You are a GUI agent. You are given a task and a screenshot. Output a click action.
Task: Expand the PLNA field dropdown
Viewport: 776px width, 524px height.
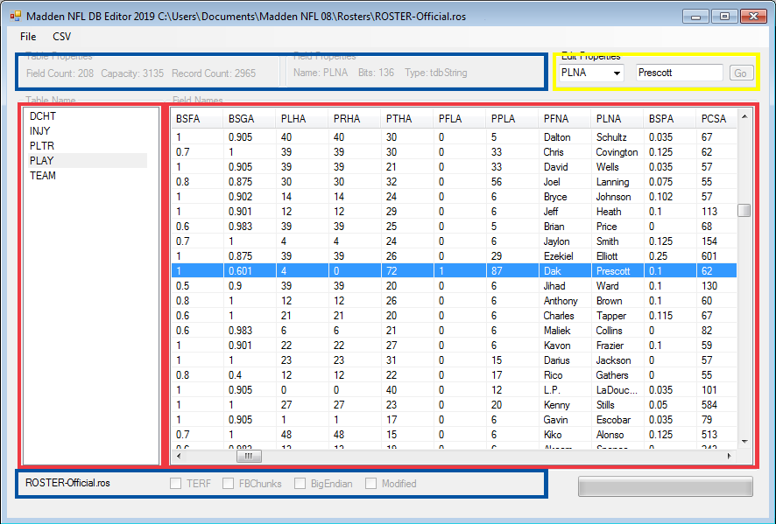tap(617, 73)
